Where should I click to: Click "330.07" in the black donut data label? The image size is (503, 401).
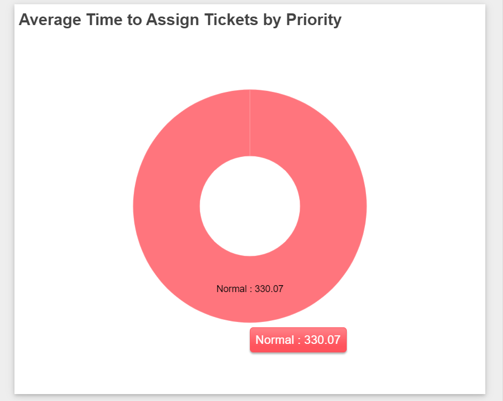coord(269,289)
